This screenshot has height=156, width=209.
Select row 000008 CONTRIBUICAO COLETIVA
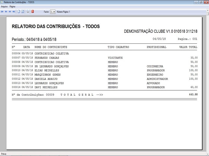pos(105,62)
